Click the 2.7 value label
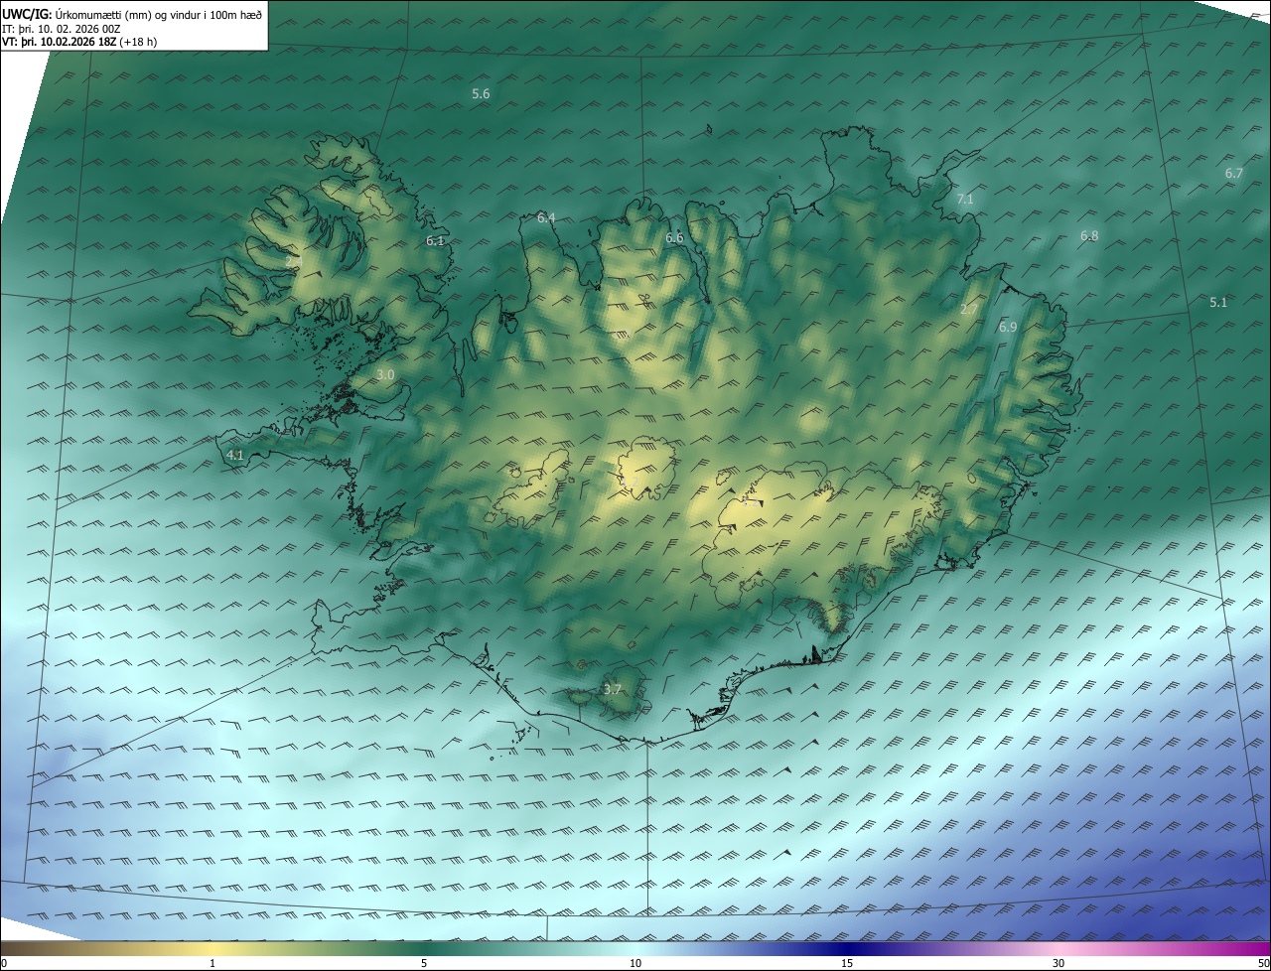Screen dimensions: 1271x971 [x=969, y=310]
